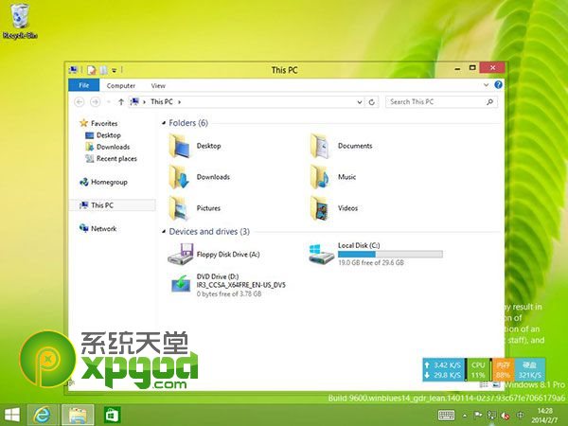Screen dimensions: 568x426
Task: Select the Pictures folder icon
Action: 180,208
